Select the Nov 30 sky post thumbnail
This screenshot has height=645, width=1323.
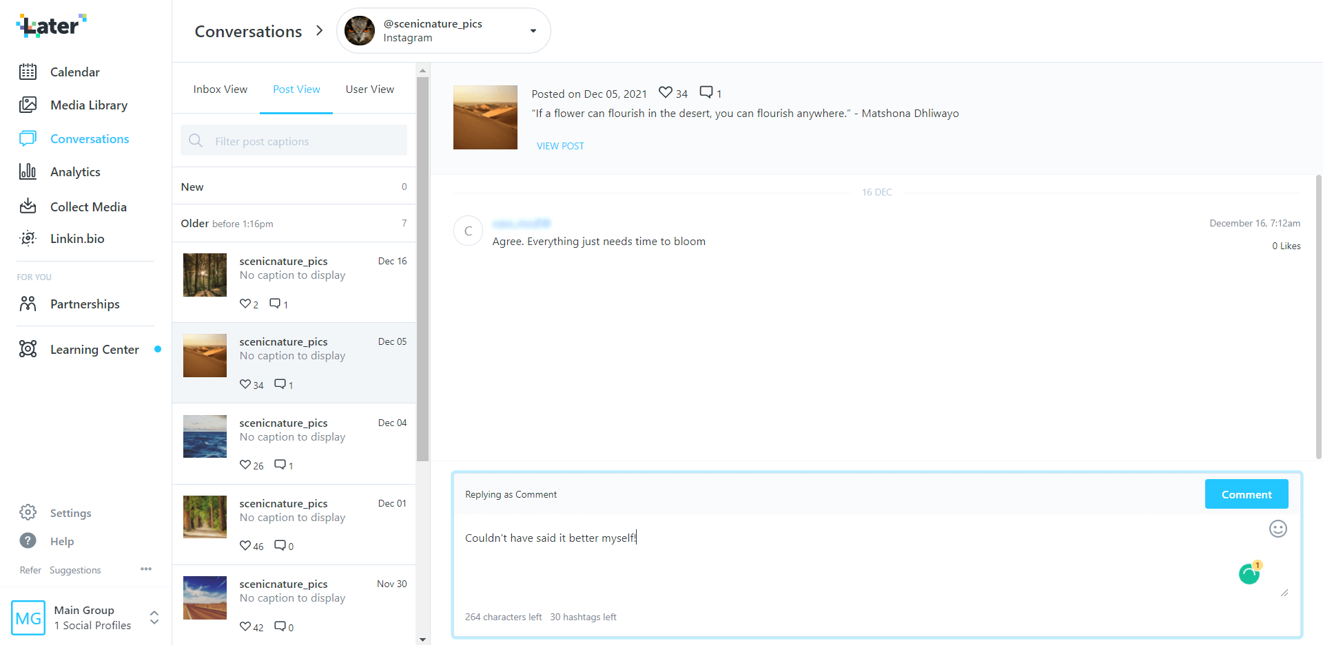pos(205,598)
